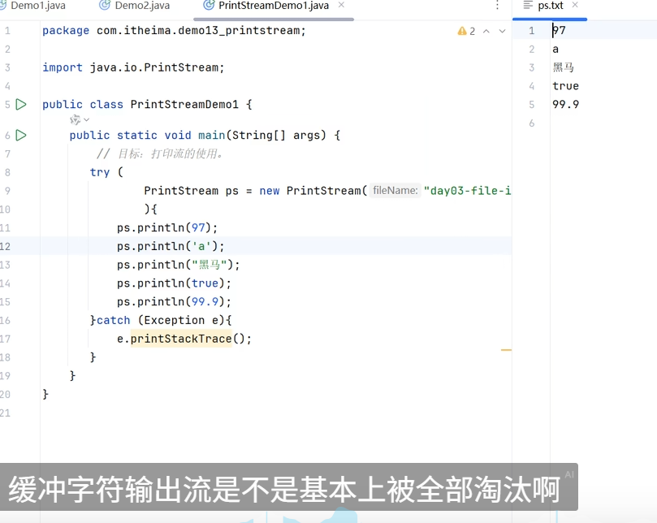
Task: Click the Java class icon on Demo2.java tab
Action: pyautogui.click(x=104, y=6)
